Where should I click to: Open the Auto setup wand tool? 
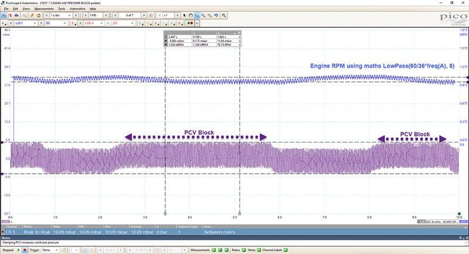pyautogui.click(x=32, y=15)
